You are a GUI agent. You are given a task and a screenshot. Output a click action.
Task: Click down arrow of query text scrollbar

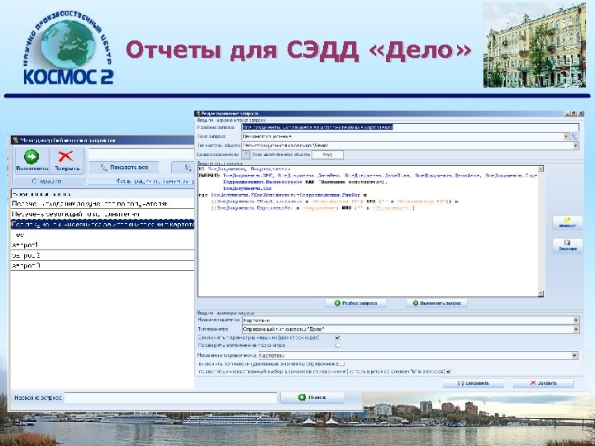[x=540, y=293]
